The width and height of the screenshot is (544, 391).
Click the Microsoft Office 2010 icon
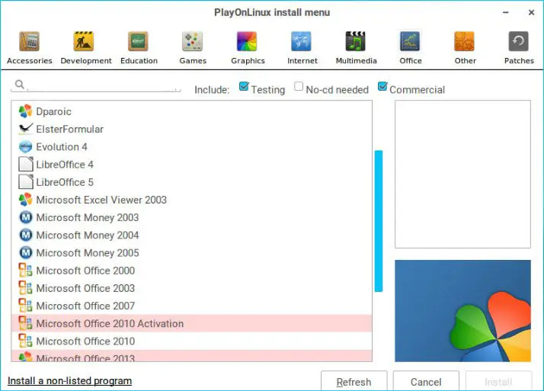coord(25,341)
